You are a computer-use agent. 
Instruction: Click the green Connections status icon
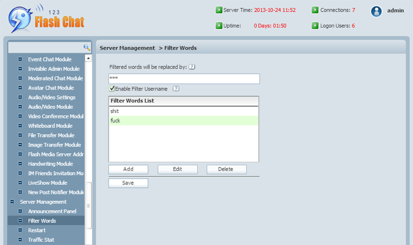[x=314, y=10]
